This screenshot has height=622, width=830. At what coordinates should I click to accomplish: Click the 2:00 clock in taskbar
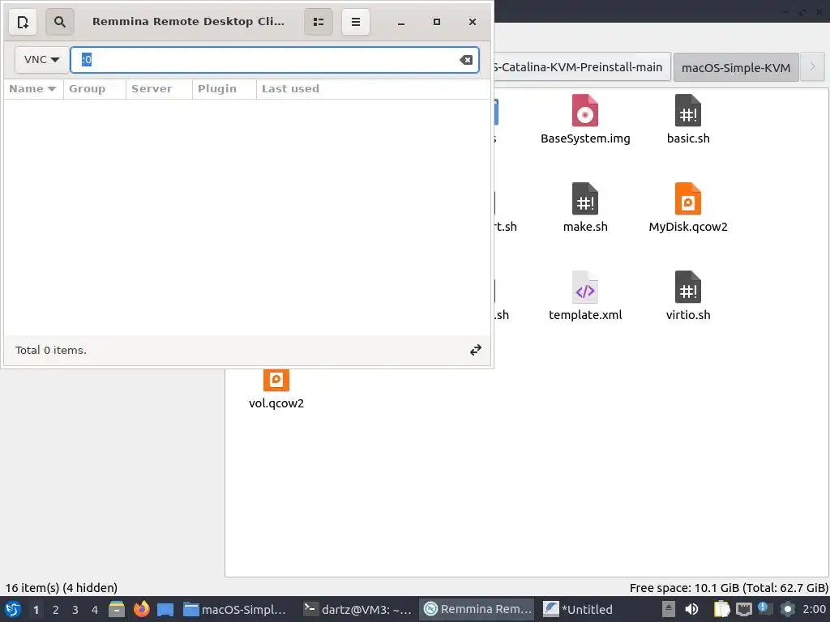click(x=814, y=609)
